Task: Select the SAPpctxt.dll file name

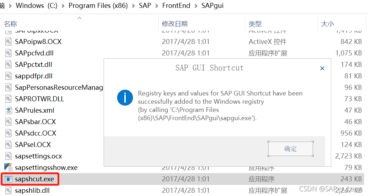Action: tap(34, 65)
